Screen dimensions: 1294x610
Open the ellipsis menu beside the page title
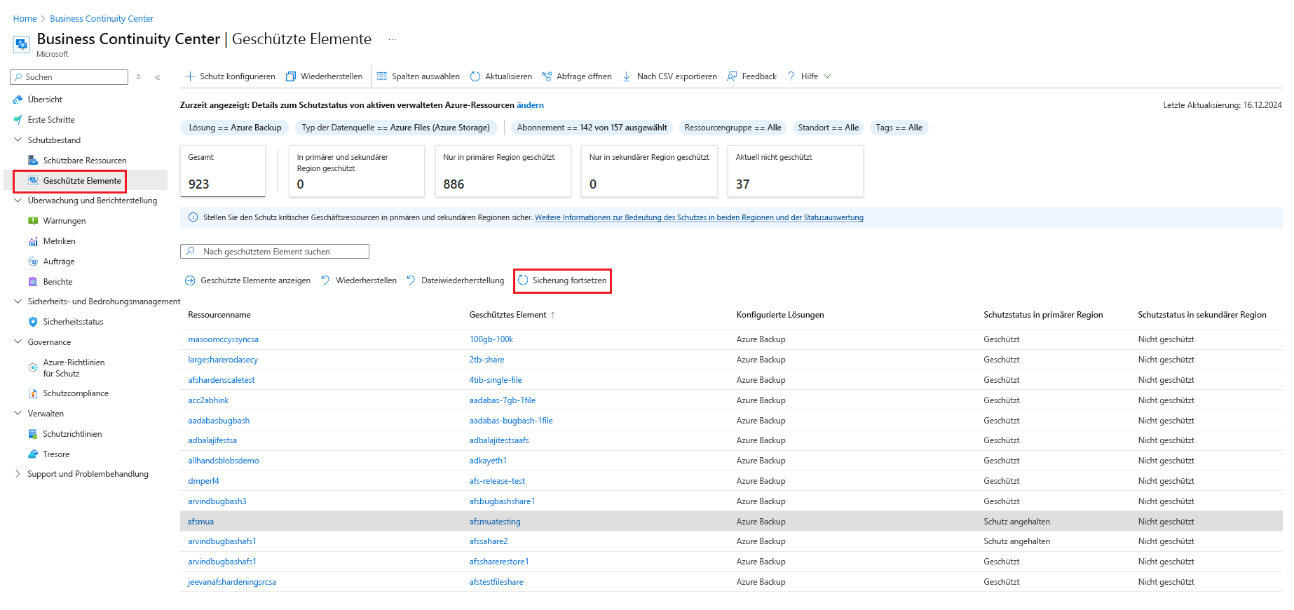392,39
